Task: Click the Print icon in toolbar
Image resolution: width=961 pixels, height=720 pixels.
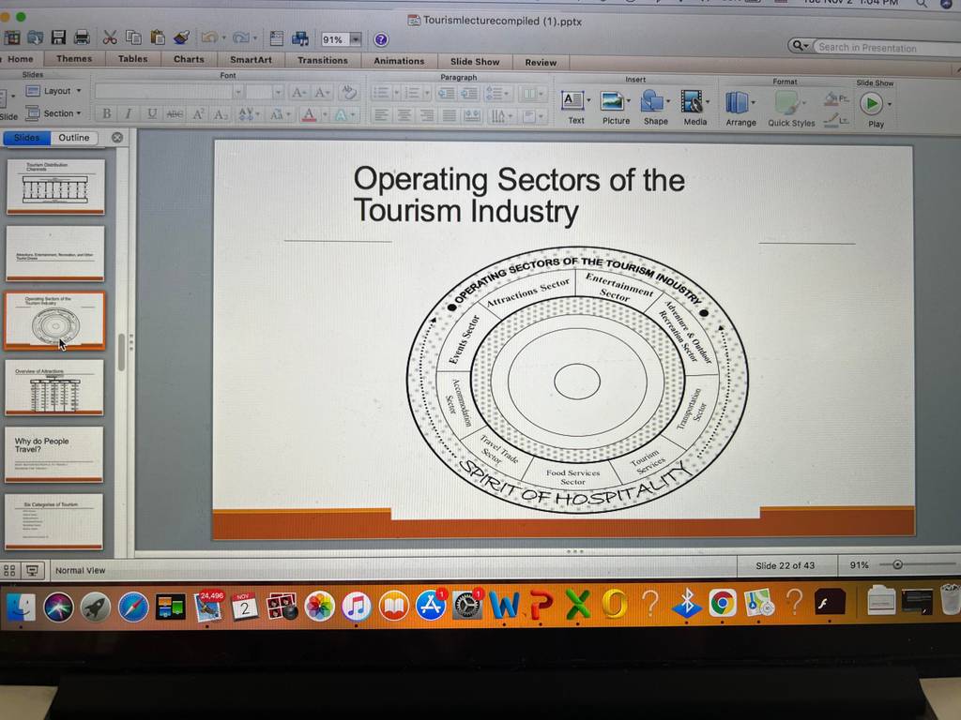Action: (x=82, y=37)
